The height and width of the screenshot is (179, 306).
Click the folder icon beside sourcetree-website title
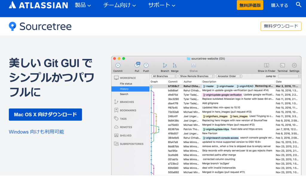[x=189, y=59]
